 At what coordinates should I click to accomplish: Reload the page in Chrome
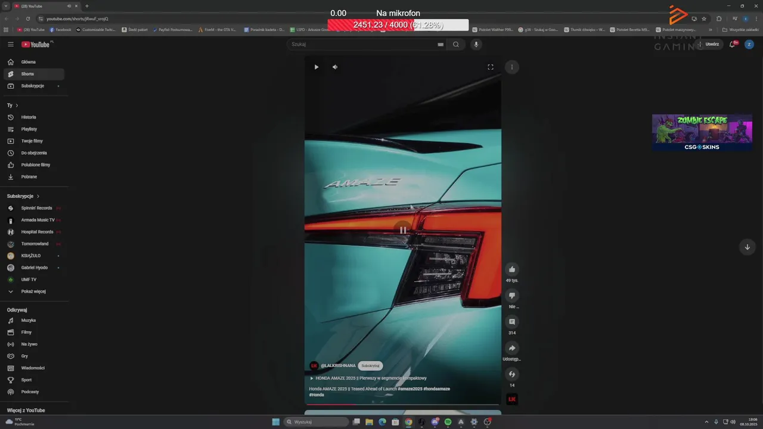(x=27, y=18)
